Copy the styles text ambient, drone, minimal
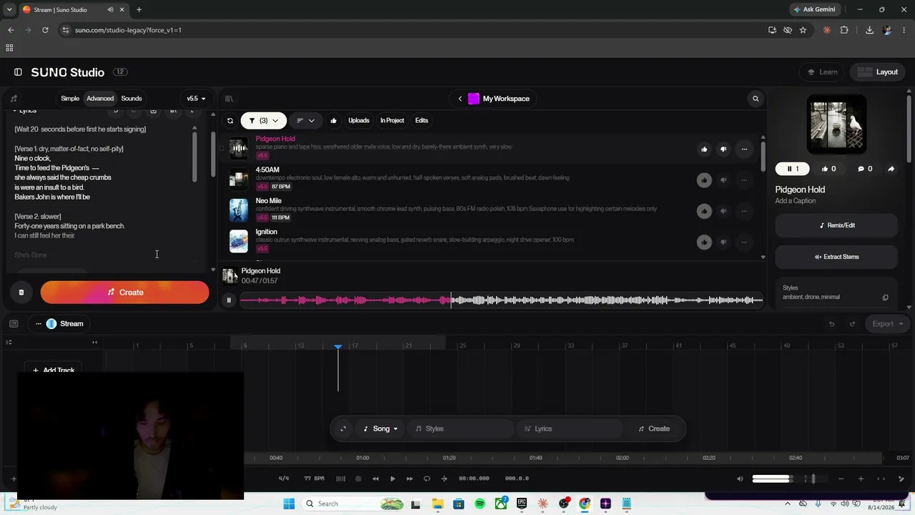The image size is (915, 515). tap(885, 298)
